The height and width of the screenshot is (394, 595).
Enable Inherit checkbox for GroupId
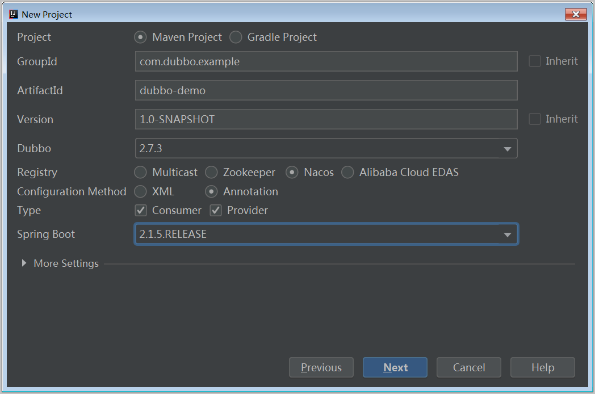pos(534,61)
